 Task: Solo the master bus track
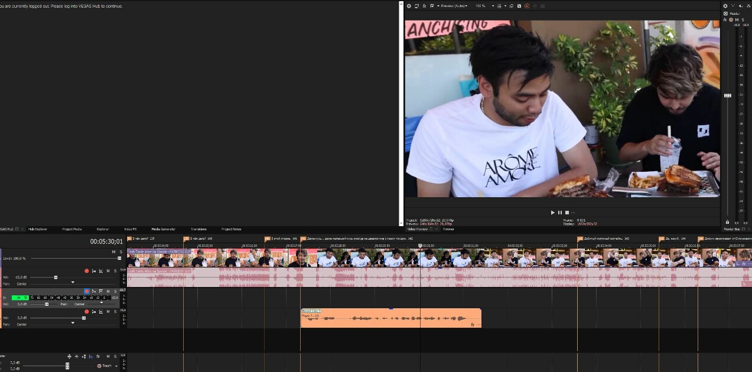[115, 356]
